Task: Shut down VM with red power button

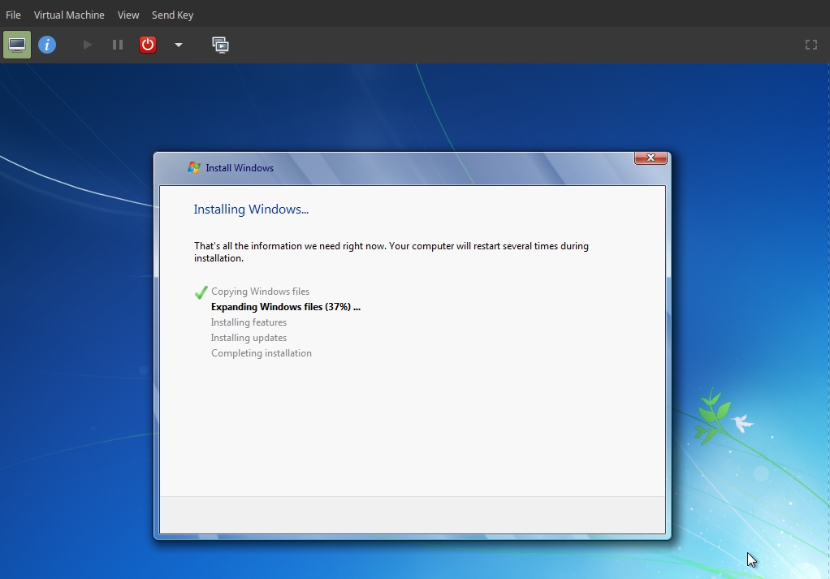Action: pyautogui.click(x=148, y=45)
